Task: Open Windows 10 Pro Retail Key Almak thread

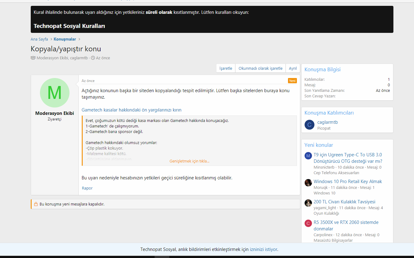Action: pyautogui.click(x=348, y=181)
